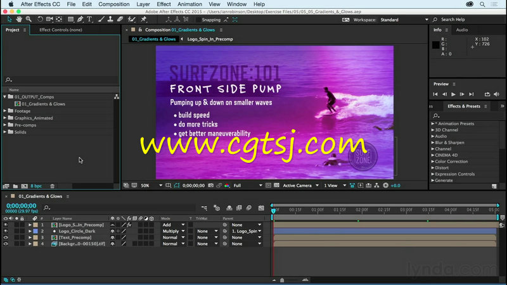Toggle shy switch on Logo_Circle_Dark layer
507x285 pixels.
click(x=113, y=231)
